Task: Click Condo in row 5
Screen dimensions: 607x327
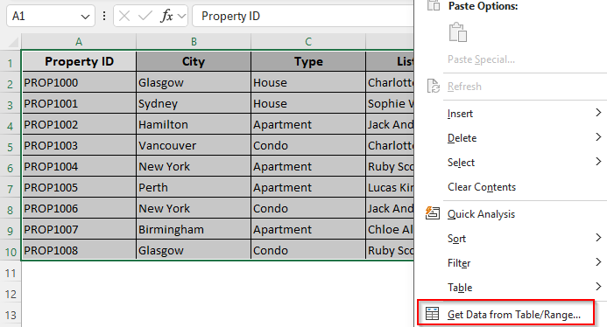Action: tap(308, 145)
